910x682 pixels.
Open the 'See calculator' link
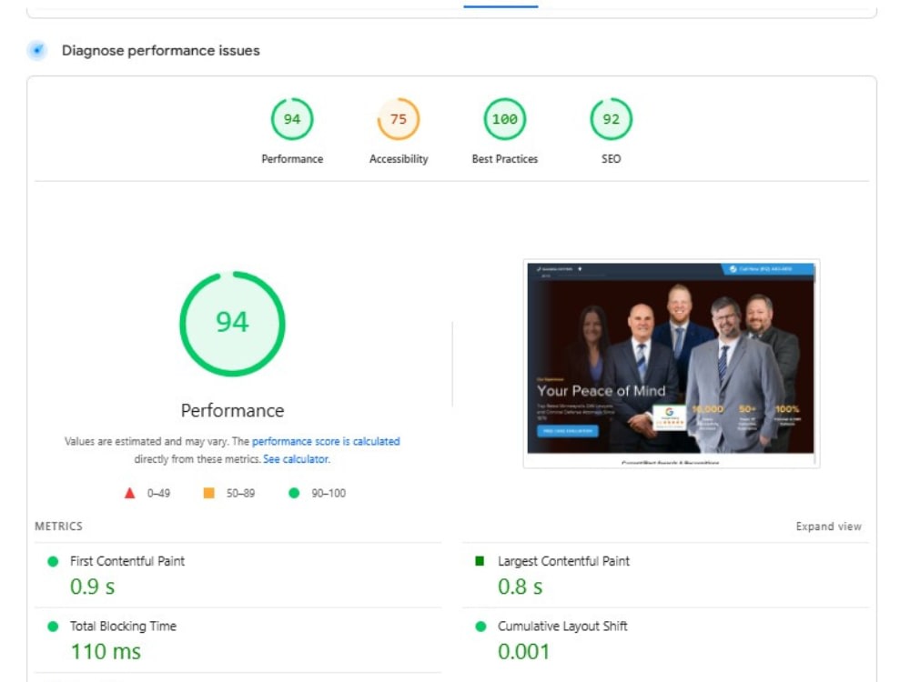point(296,458)
